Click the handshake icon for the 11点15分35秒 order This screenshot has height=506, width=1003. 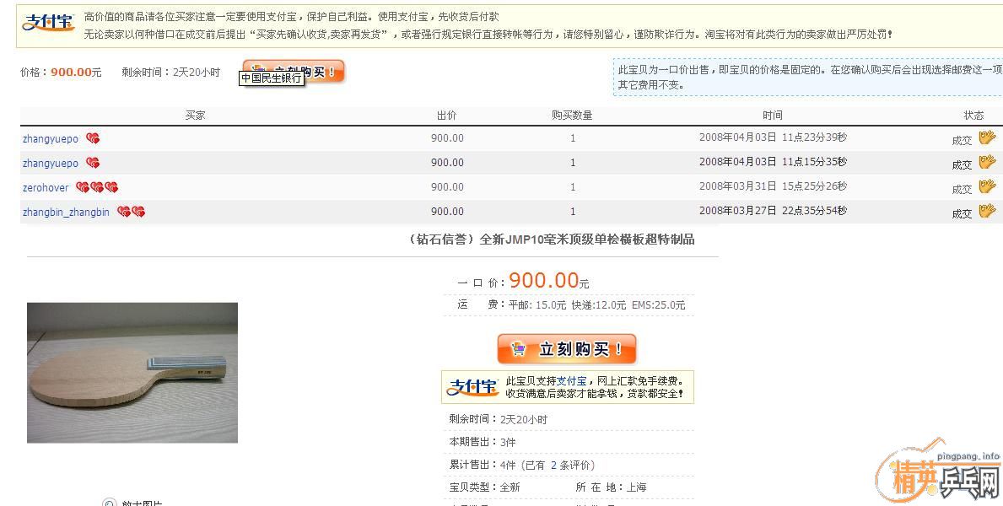987,162
